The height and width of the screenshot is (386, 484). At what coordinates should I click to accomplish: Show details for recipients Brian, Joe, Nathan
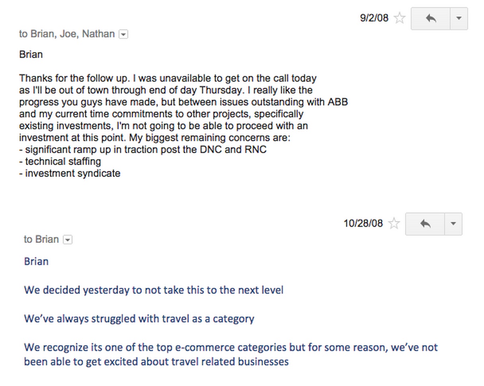tap(123, 35)
